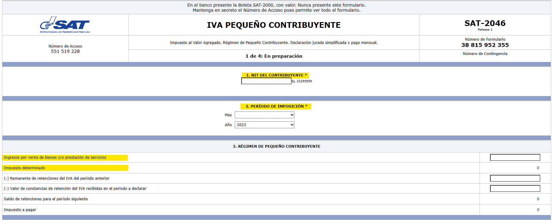The width and height of the screenshot is (552, 220).
Task: Click the 'Impuesto a pagar' row label
Action: [x=20, y=210]
